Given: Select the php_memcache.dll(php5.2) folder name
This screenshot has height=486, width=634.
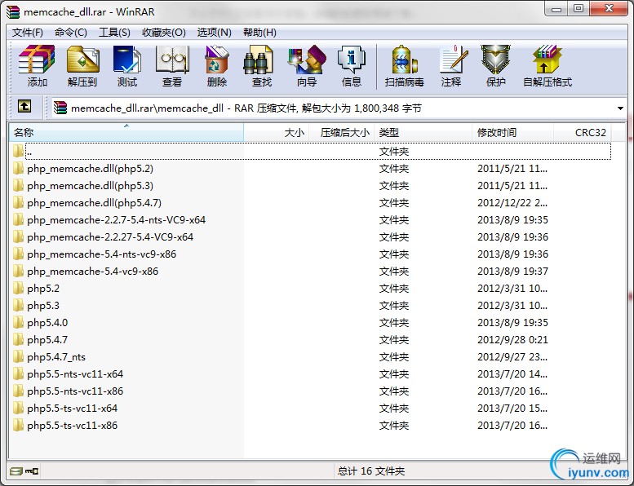Looking at the screenshot, I should [91, 169].
